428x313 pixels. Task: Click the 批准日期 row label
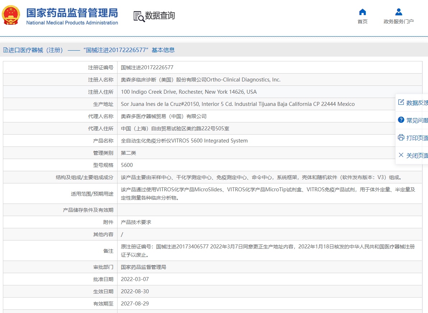point(103,279)
